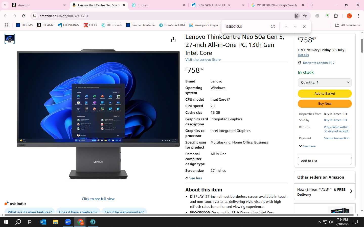
Task: Switch to the InTouch tab
Action: [158, 5]
